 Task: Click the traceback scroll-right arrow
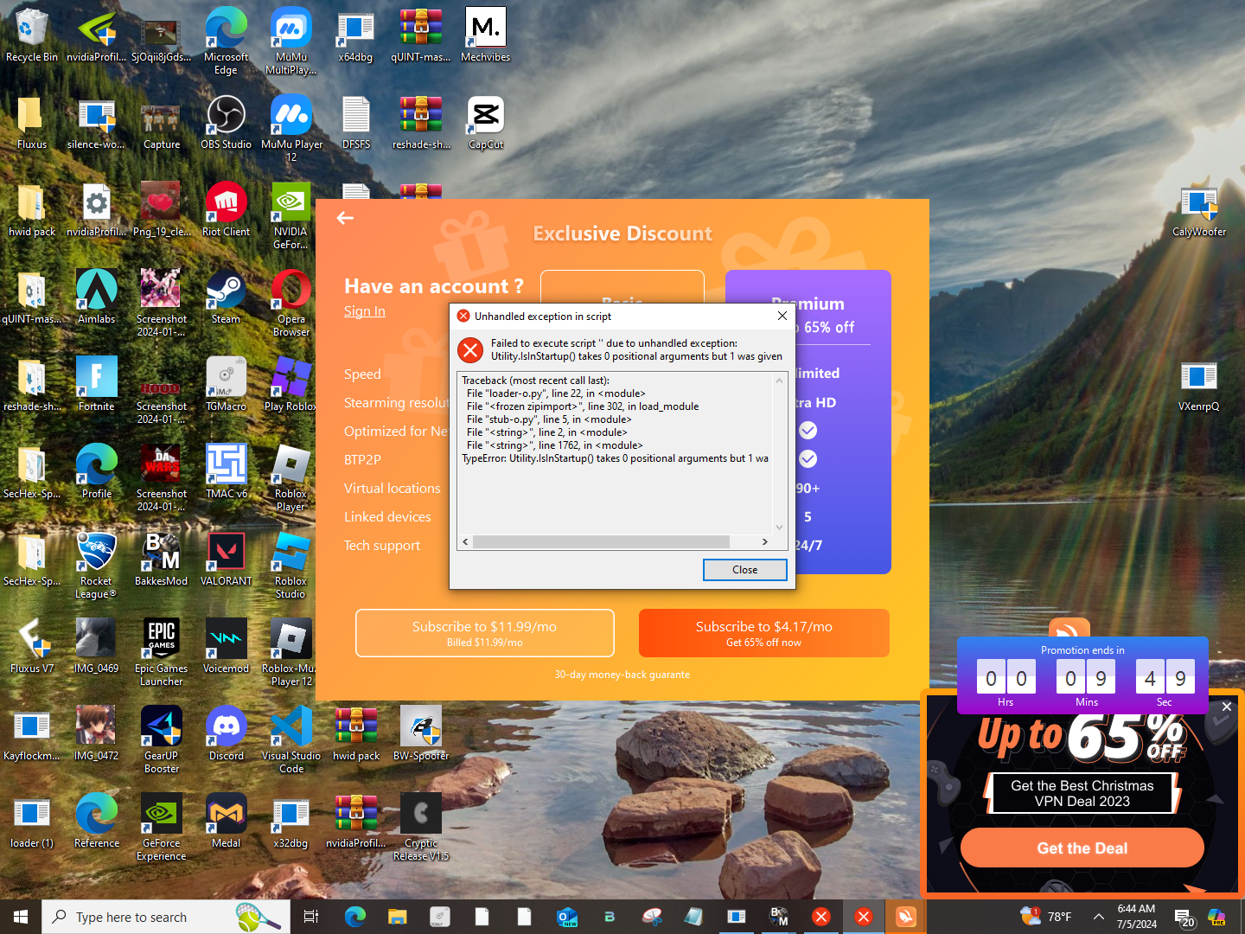pos(764,541)
